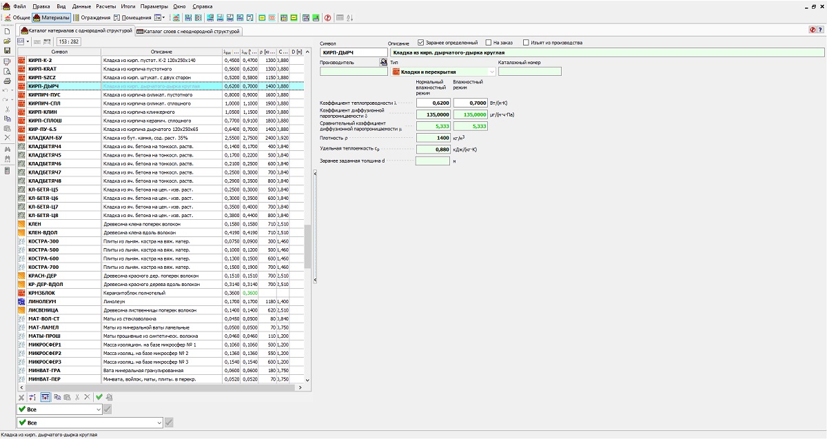Click the Ограждения toolbar button

coord(92,17)
